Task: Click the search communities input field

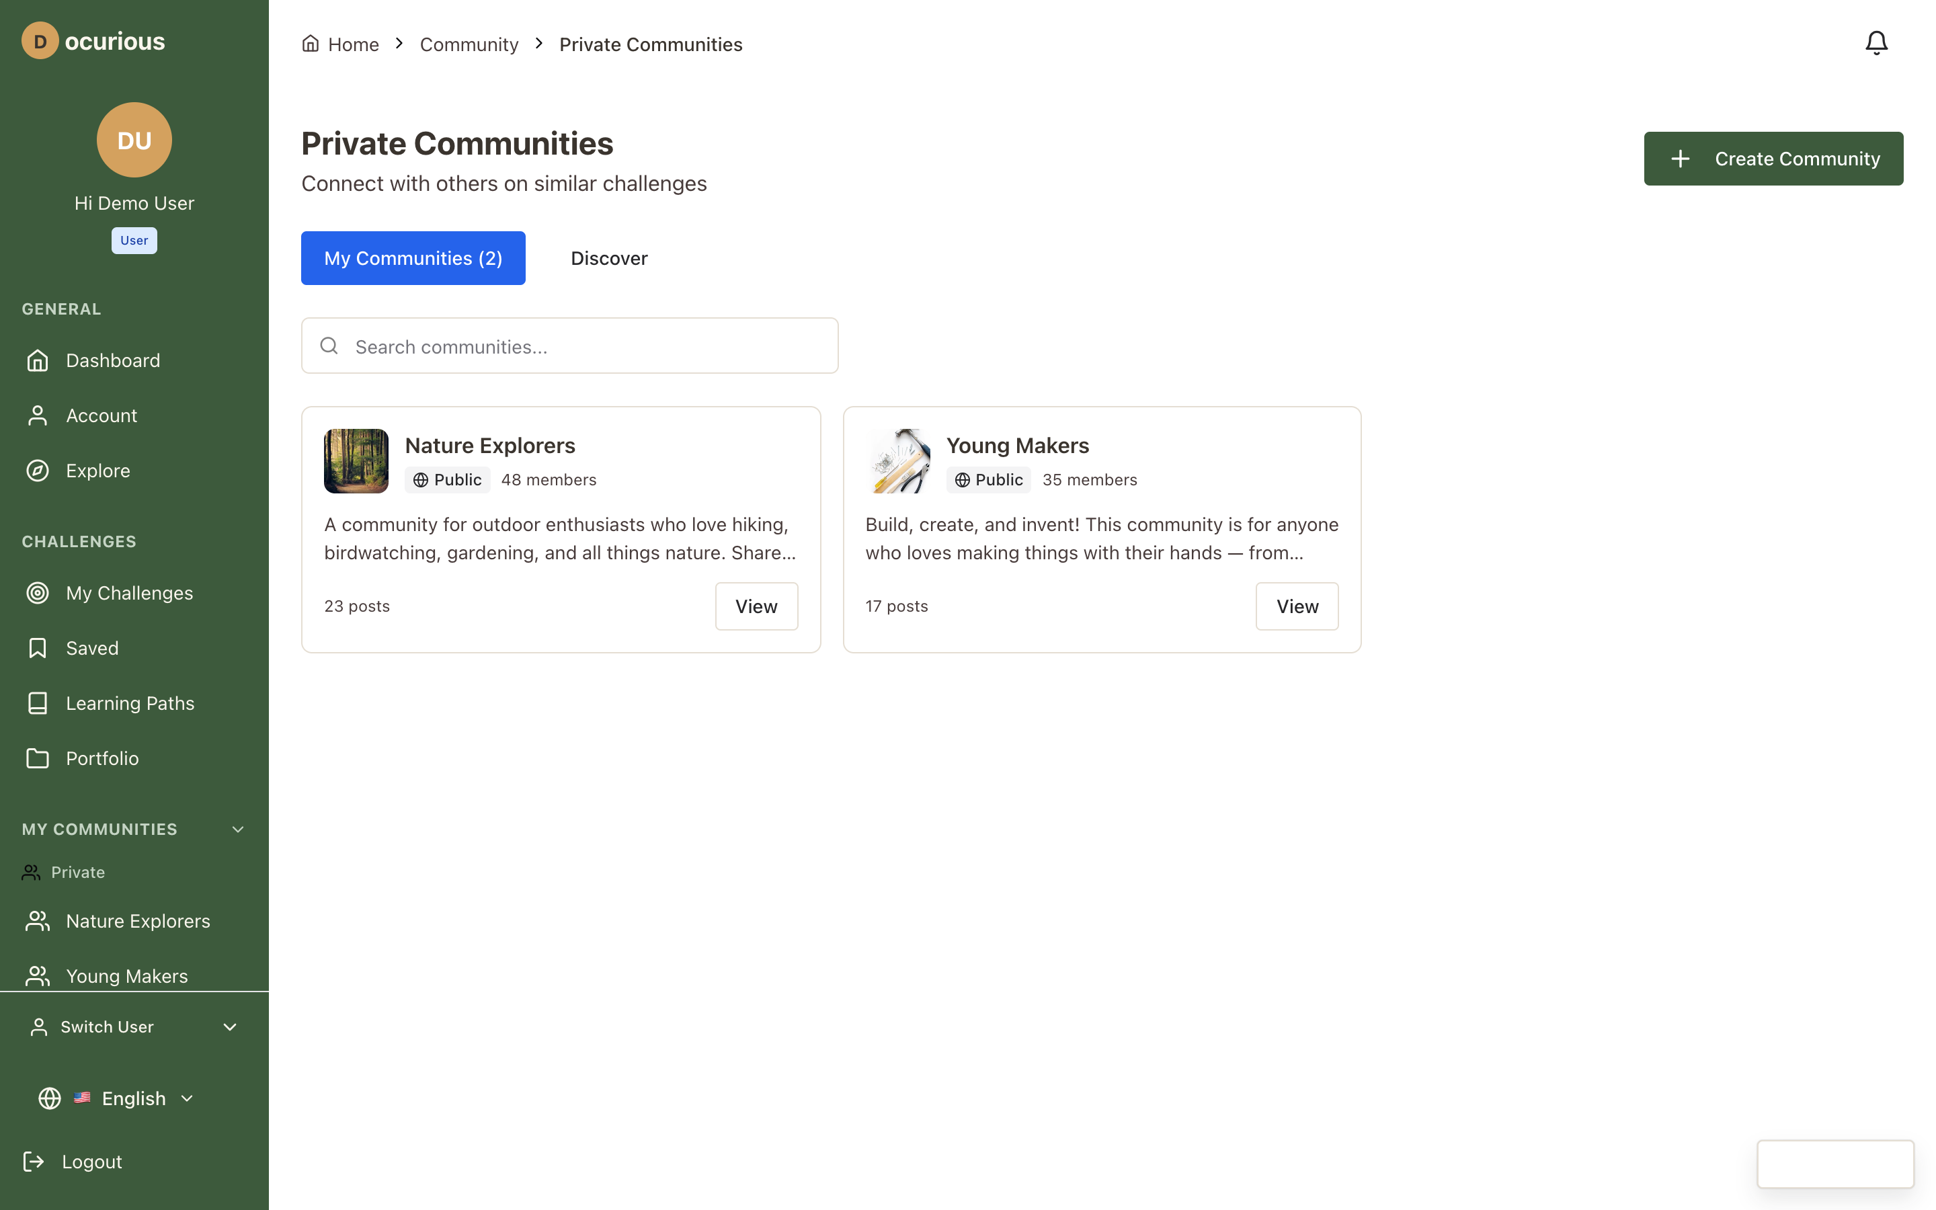Action: tap(569, 346)
